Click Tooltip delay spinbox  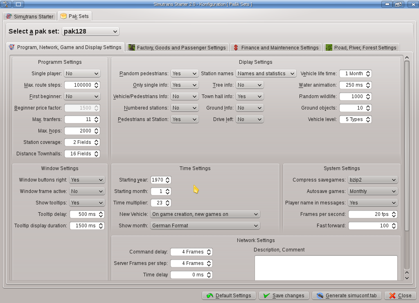87,214
